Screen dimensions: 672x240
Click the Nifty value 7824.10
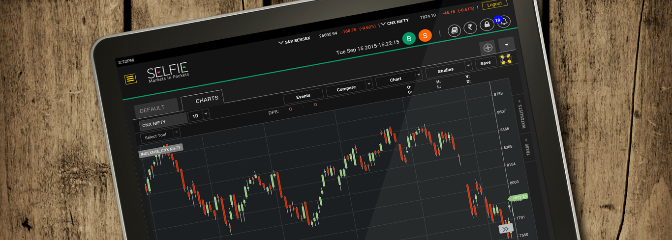428,16
